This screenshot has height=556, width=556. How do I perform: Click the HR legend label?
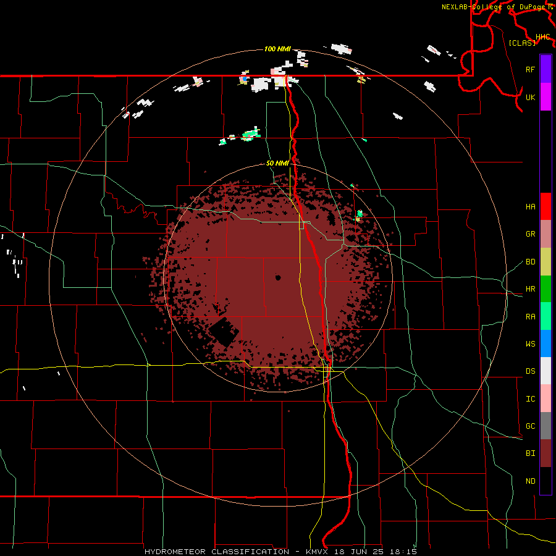tap(530, 289)
